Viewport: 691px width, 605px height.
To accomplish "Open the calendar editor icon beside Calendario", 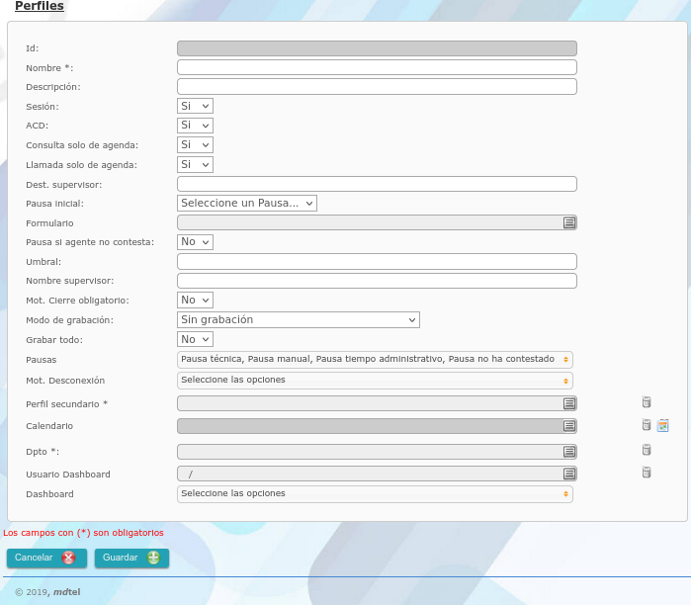I will pos(662,425).
